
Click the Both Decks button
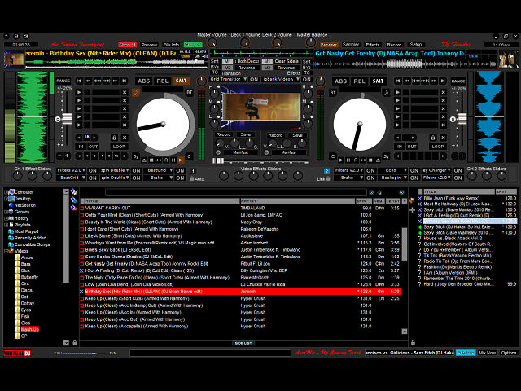[247, 61]
